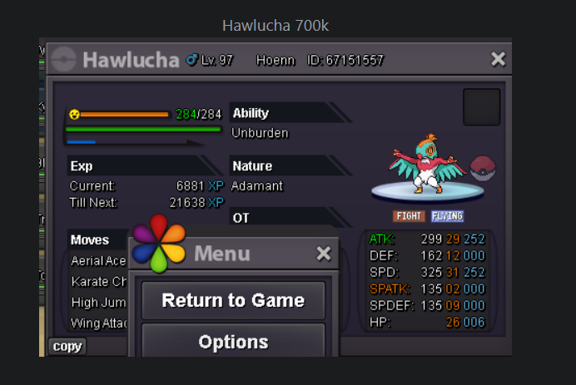This screenshot has height=385, width=576.
Task: Click the empty held item slot
Action: coord(481,107)
